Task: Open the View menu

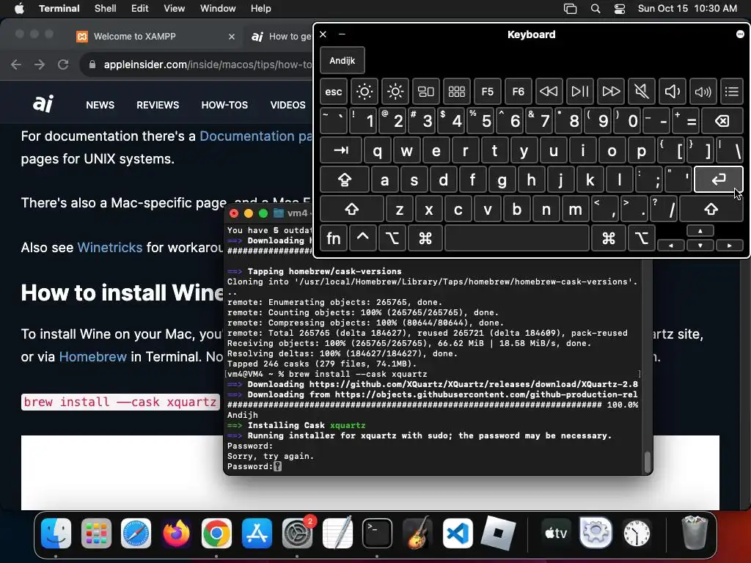Action: [x=175, y=8]
